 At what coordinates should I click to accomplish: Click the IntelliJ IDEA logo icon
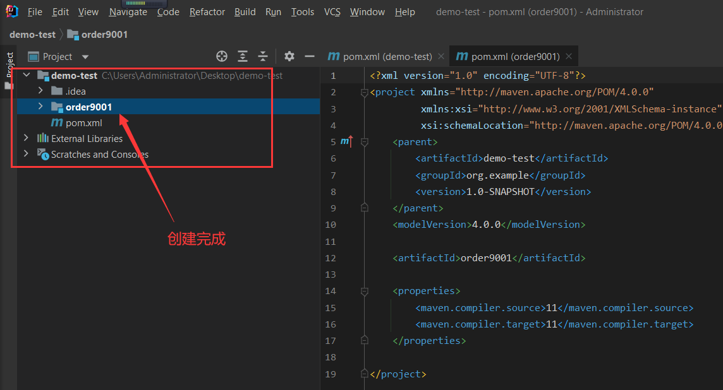point(12,11)
